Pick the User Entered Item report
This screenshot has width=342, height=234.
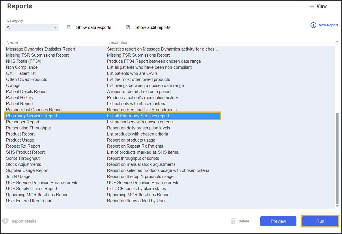coord(29,201)
